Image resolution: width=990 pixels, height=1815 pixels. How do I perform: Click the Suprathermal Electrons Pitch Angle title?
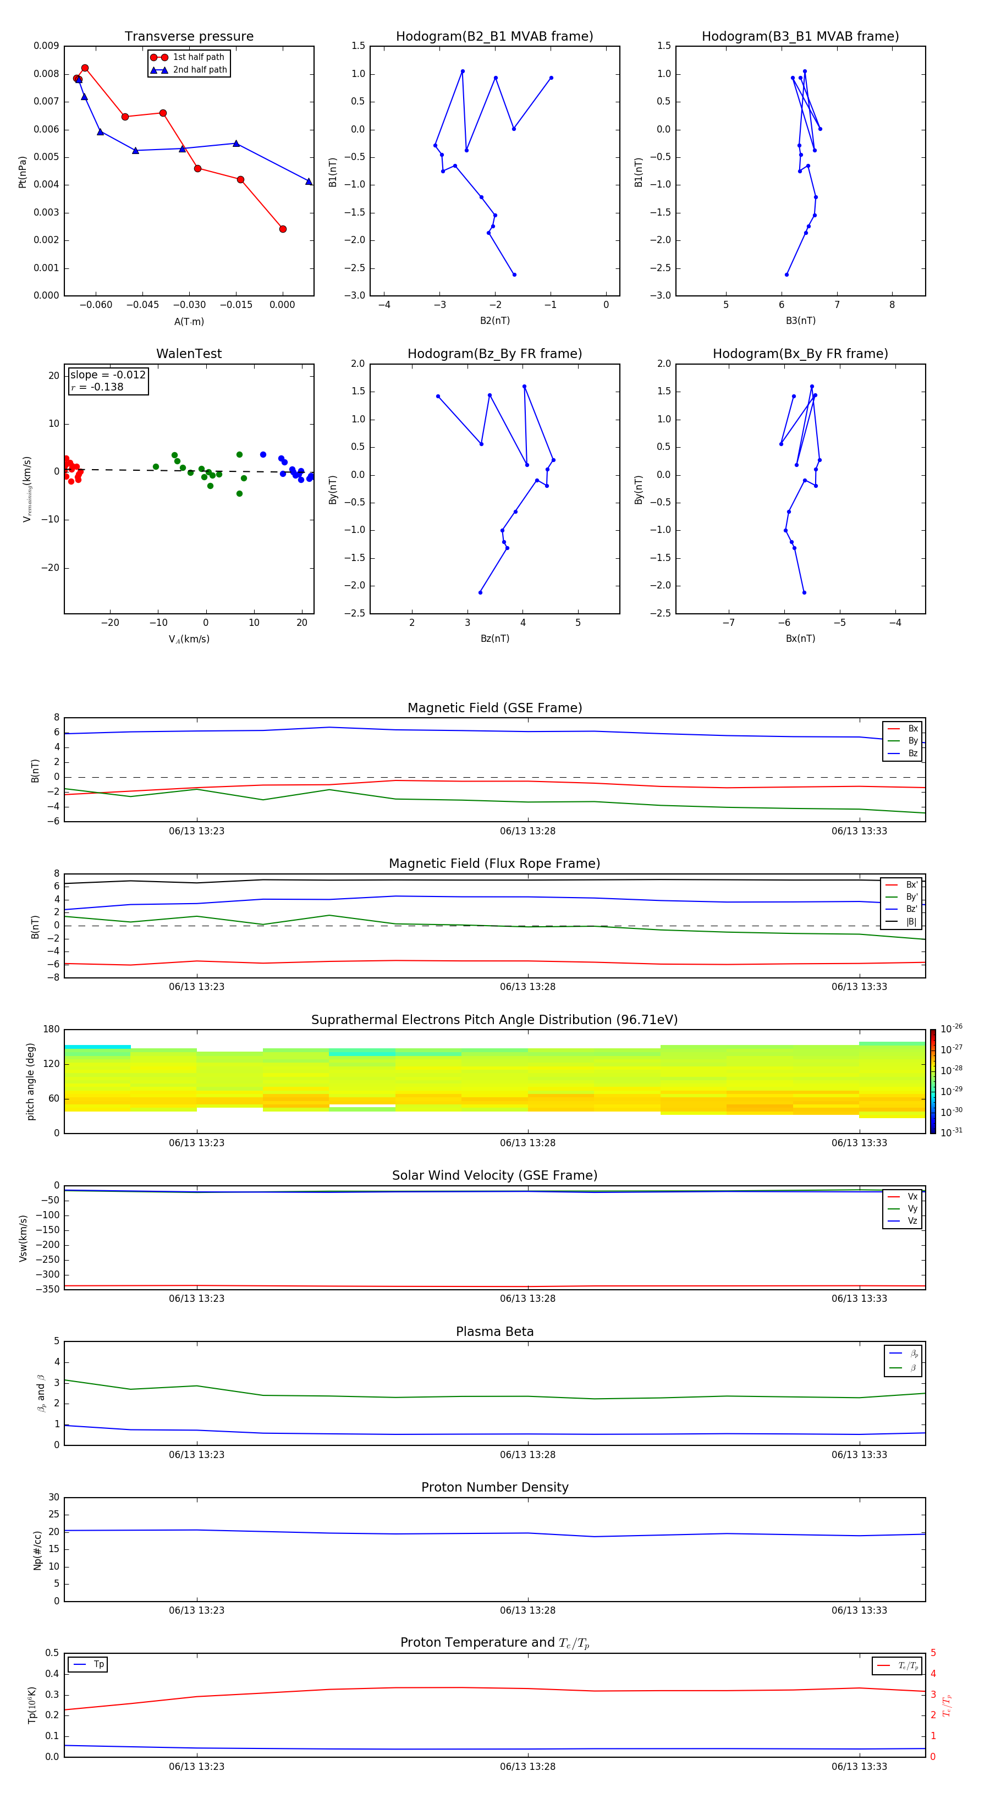494,1020
